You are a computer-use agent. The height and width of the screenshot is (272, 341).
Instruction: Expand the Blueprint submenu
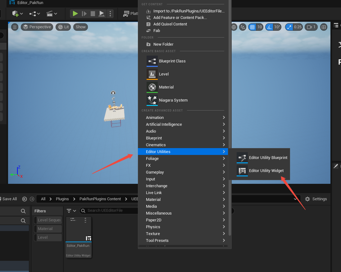click(x=183, y=138)
